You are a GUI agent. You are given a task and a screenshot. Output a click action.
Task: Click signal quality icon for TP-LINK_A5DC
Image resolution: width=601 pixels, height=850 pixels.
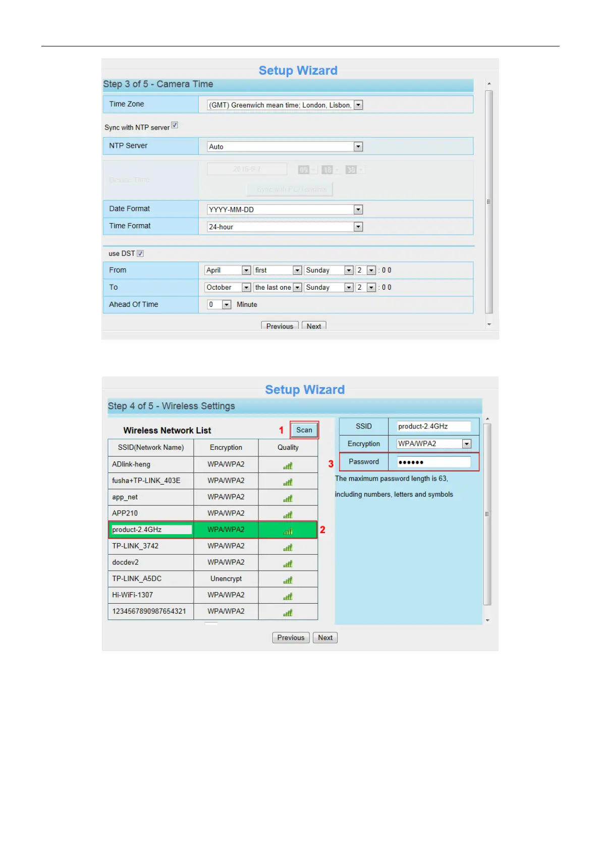pyautogui.click(x=288, y=580)
